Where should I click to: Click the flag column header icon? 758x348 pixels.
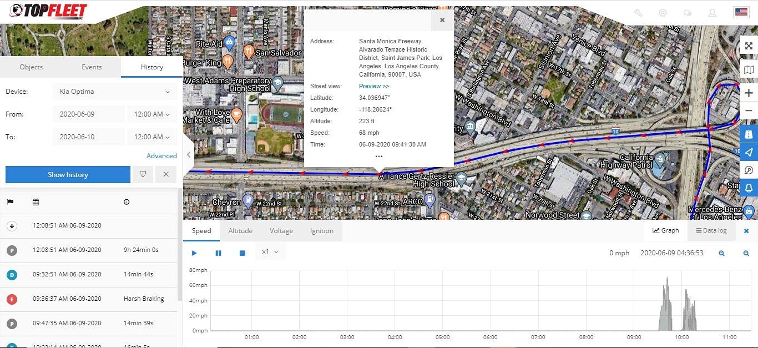coord(10,202)
